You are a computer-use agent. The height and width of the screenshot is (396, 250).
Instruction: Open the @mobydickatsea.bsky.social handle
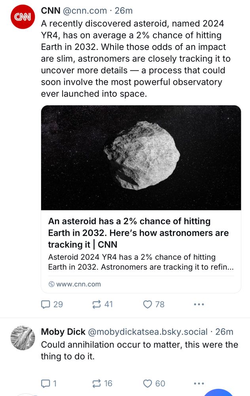[148, 331]
